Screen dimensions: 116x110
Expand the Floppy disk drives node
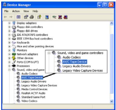(x=9, y=31)
